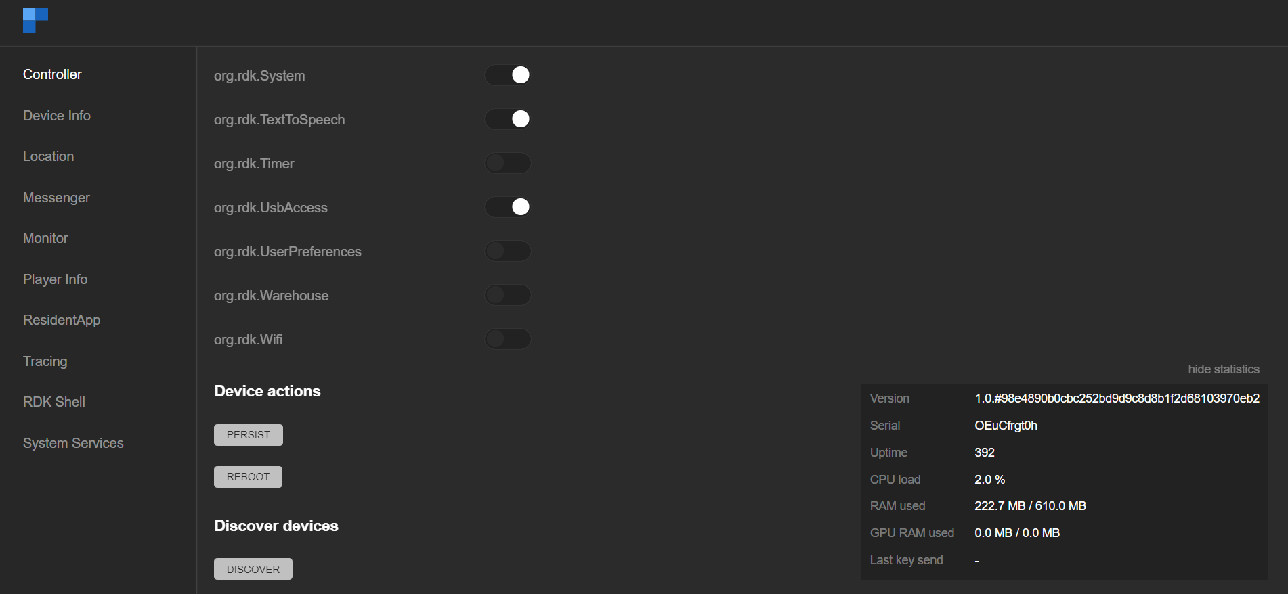Viewport: 1288px width, 594px height.
Task: Navigate to Monitor page
Action: tap(45, 238)
